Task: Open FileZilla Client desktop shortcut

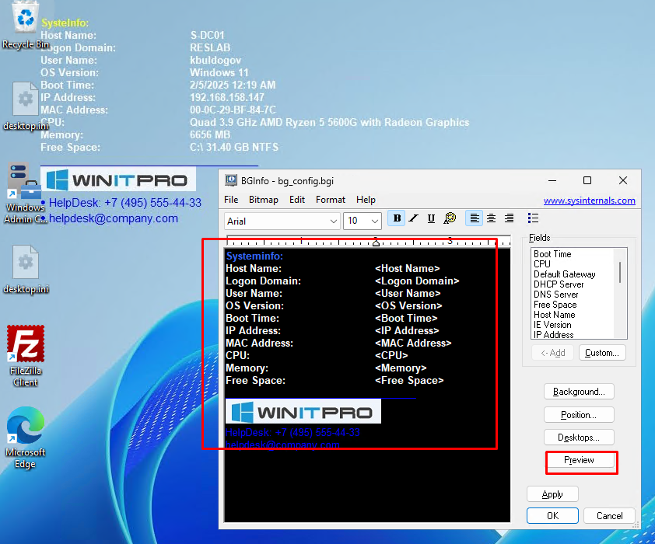Action: (26, 356)
